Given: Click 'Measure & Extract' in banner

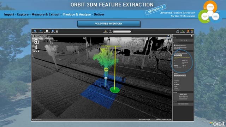Looking at the screenshot, I should (46, 14).
